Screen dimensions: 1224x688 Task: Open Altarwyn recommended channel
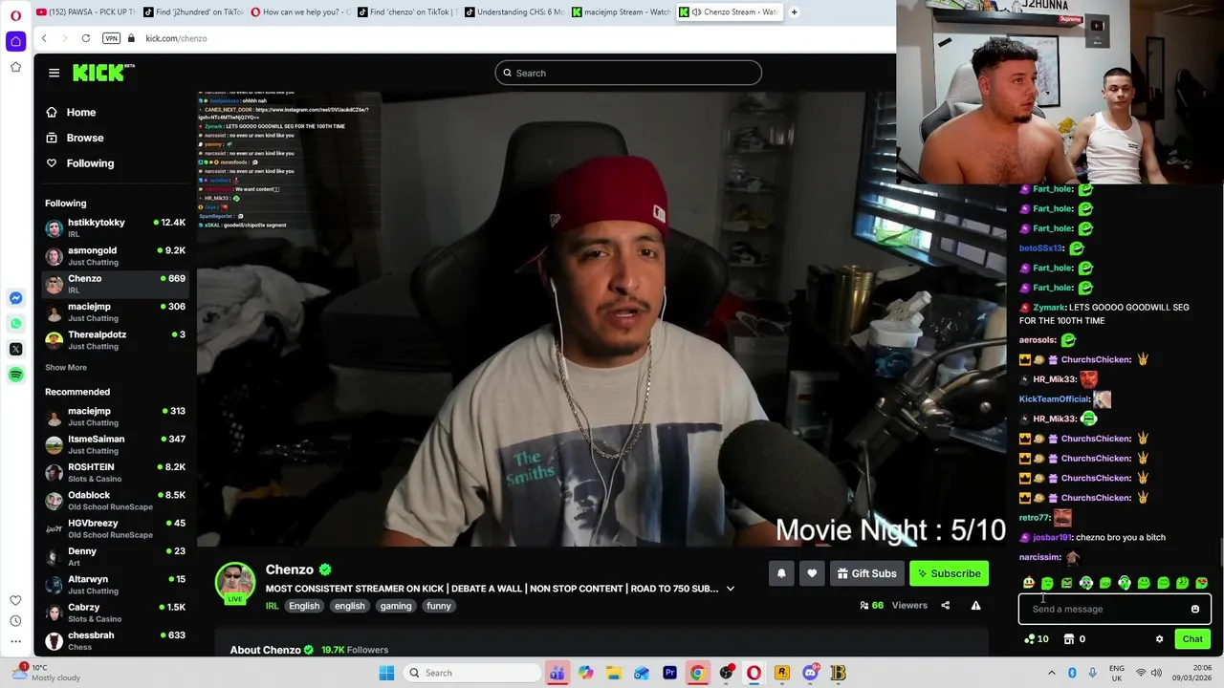click(115, 585)
